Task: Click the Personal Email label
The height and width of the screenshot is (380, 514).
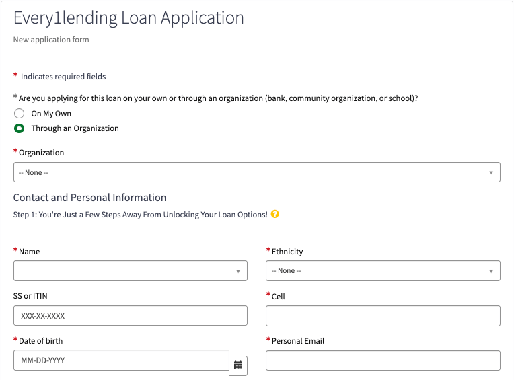Action: [297, 341]
